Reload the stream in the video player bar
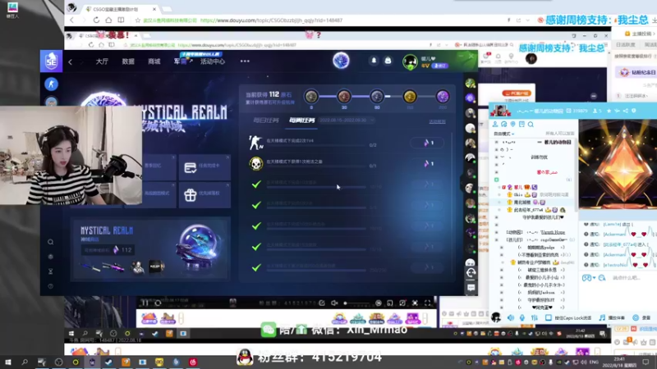657x369 pixels. click(158, 303)
